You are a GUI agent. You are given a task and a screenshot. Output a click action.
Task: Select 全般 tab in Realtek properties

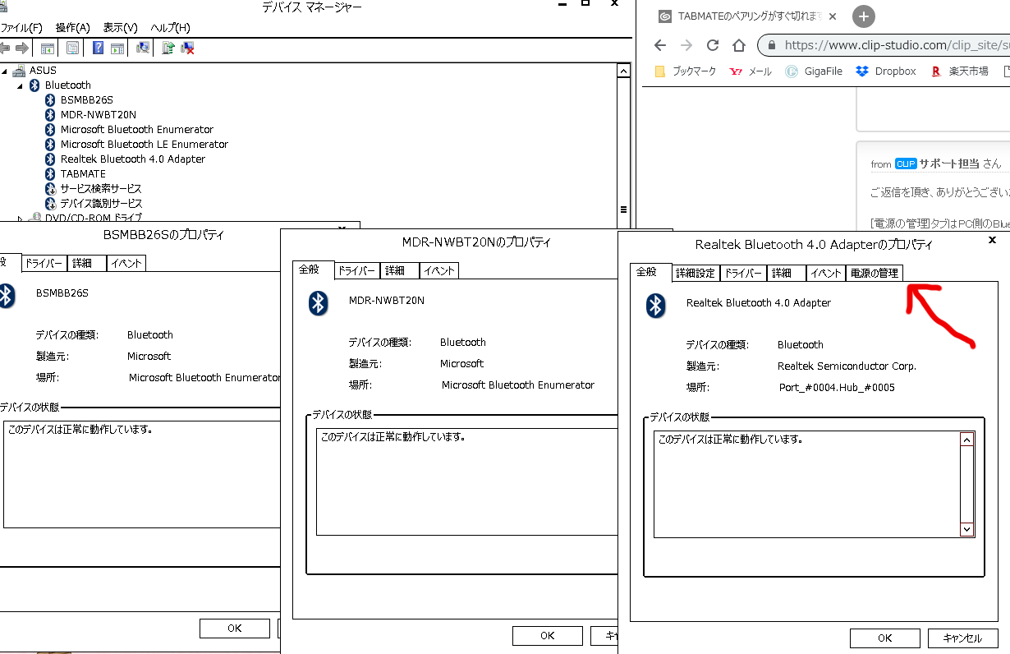[x=650, y=271]
